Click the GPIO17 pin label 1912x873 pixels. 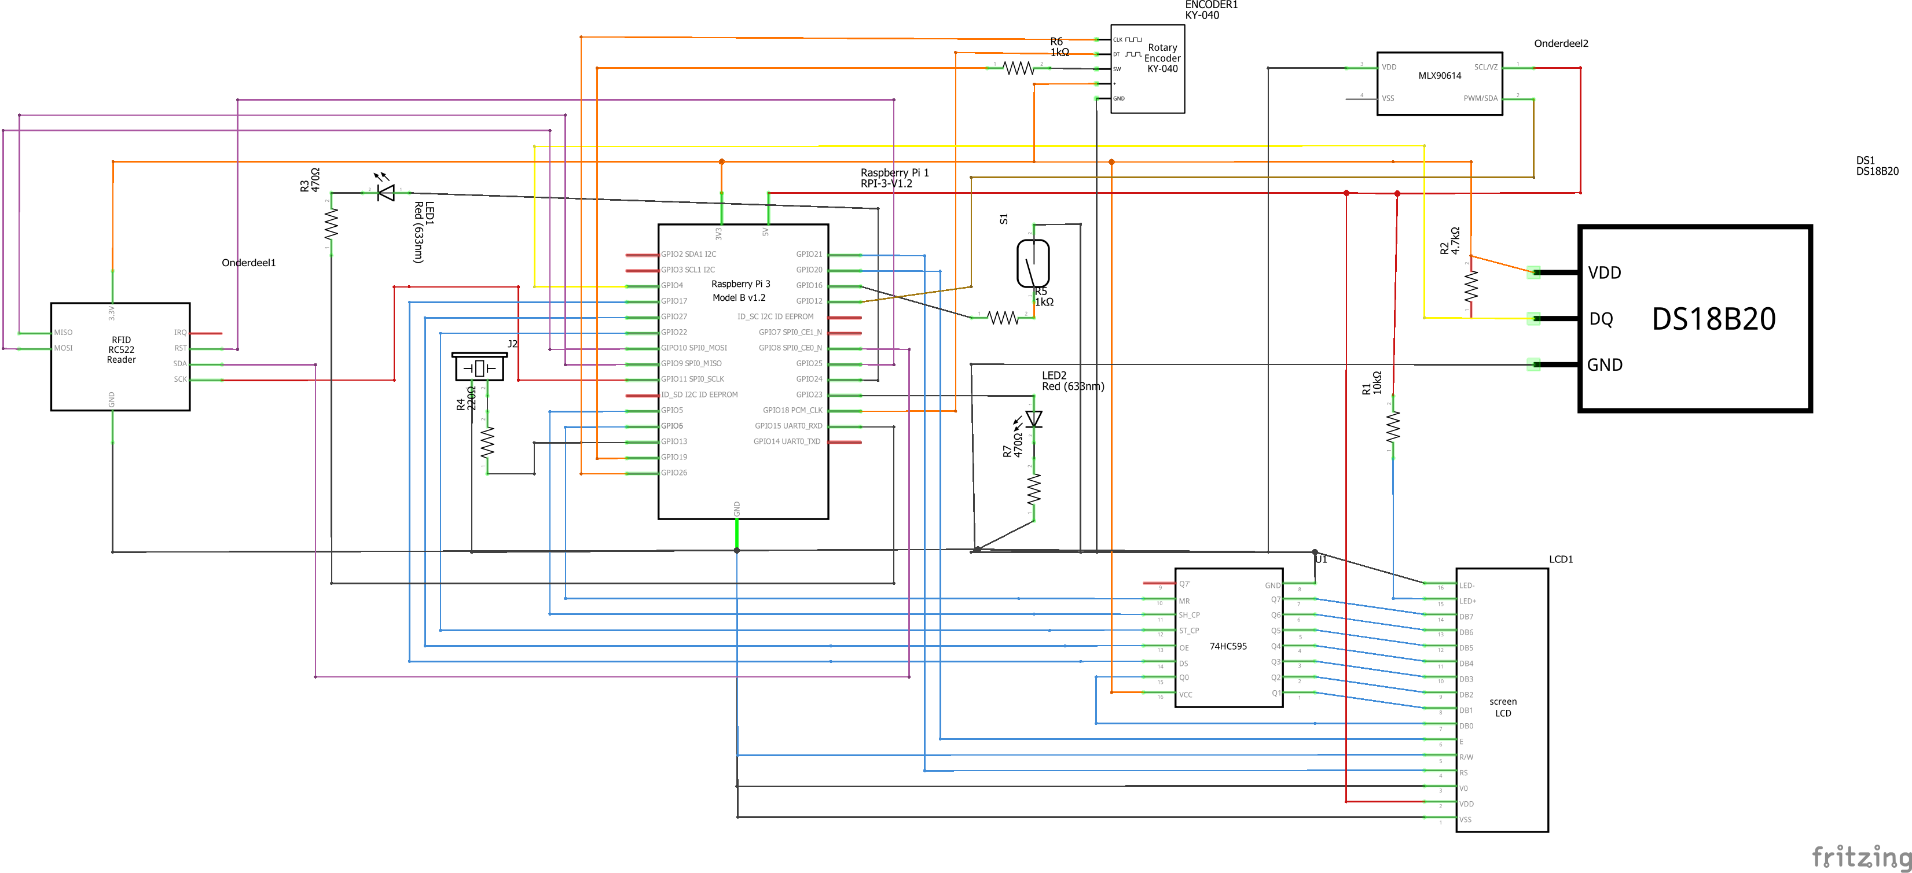coord(674,301)
